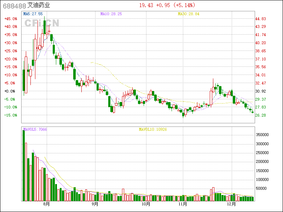Click the +0.0% mark on left axis
283x212 pixels.
coord(10,91)
